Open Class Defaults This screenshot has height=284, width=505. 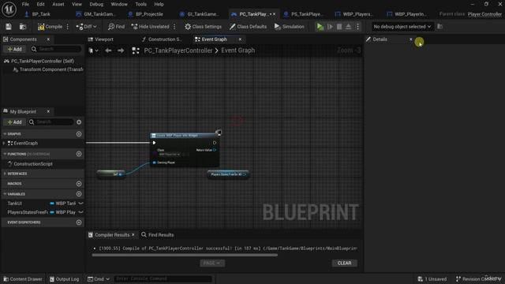tap(248, 27)
